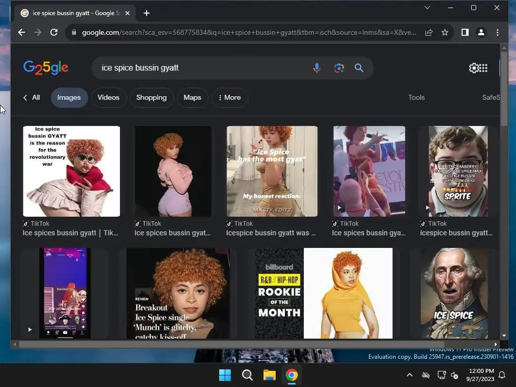Open File Explorer from taskbar
The image size is (516, 387).
(270, 375)
